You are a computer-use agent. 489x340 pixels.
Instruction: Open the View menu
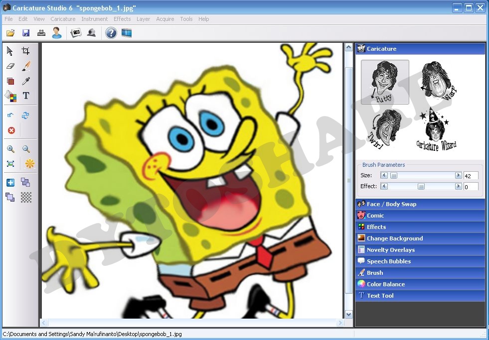[39, 19]
